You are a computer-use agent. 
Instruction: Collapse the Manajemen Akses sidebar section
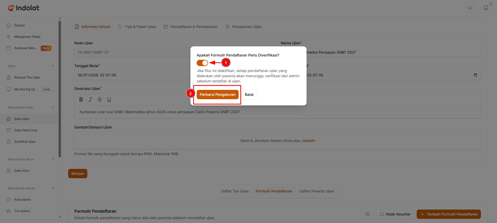(53, 188)
